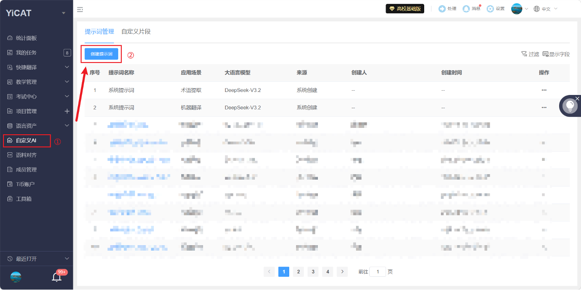Click the 考试中心 sidebar icon
Image resolution: width=581 pixels, height=290 pixels.
click(10, 96)
